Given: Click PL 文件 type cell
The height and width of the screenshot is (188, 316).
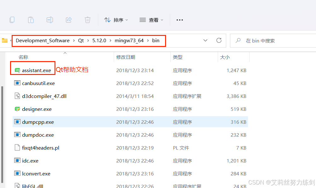Looking at the screenshot, I should pos(181,148).
